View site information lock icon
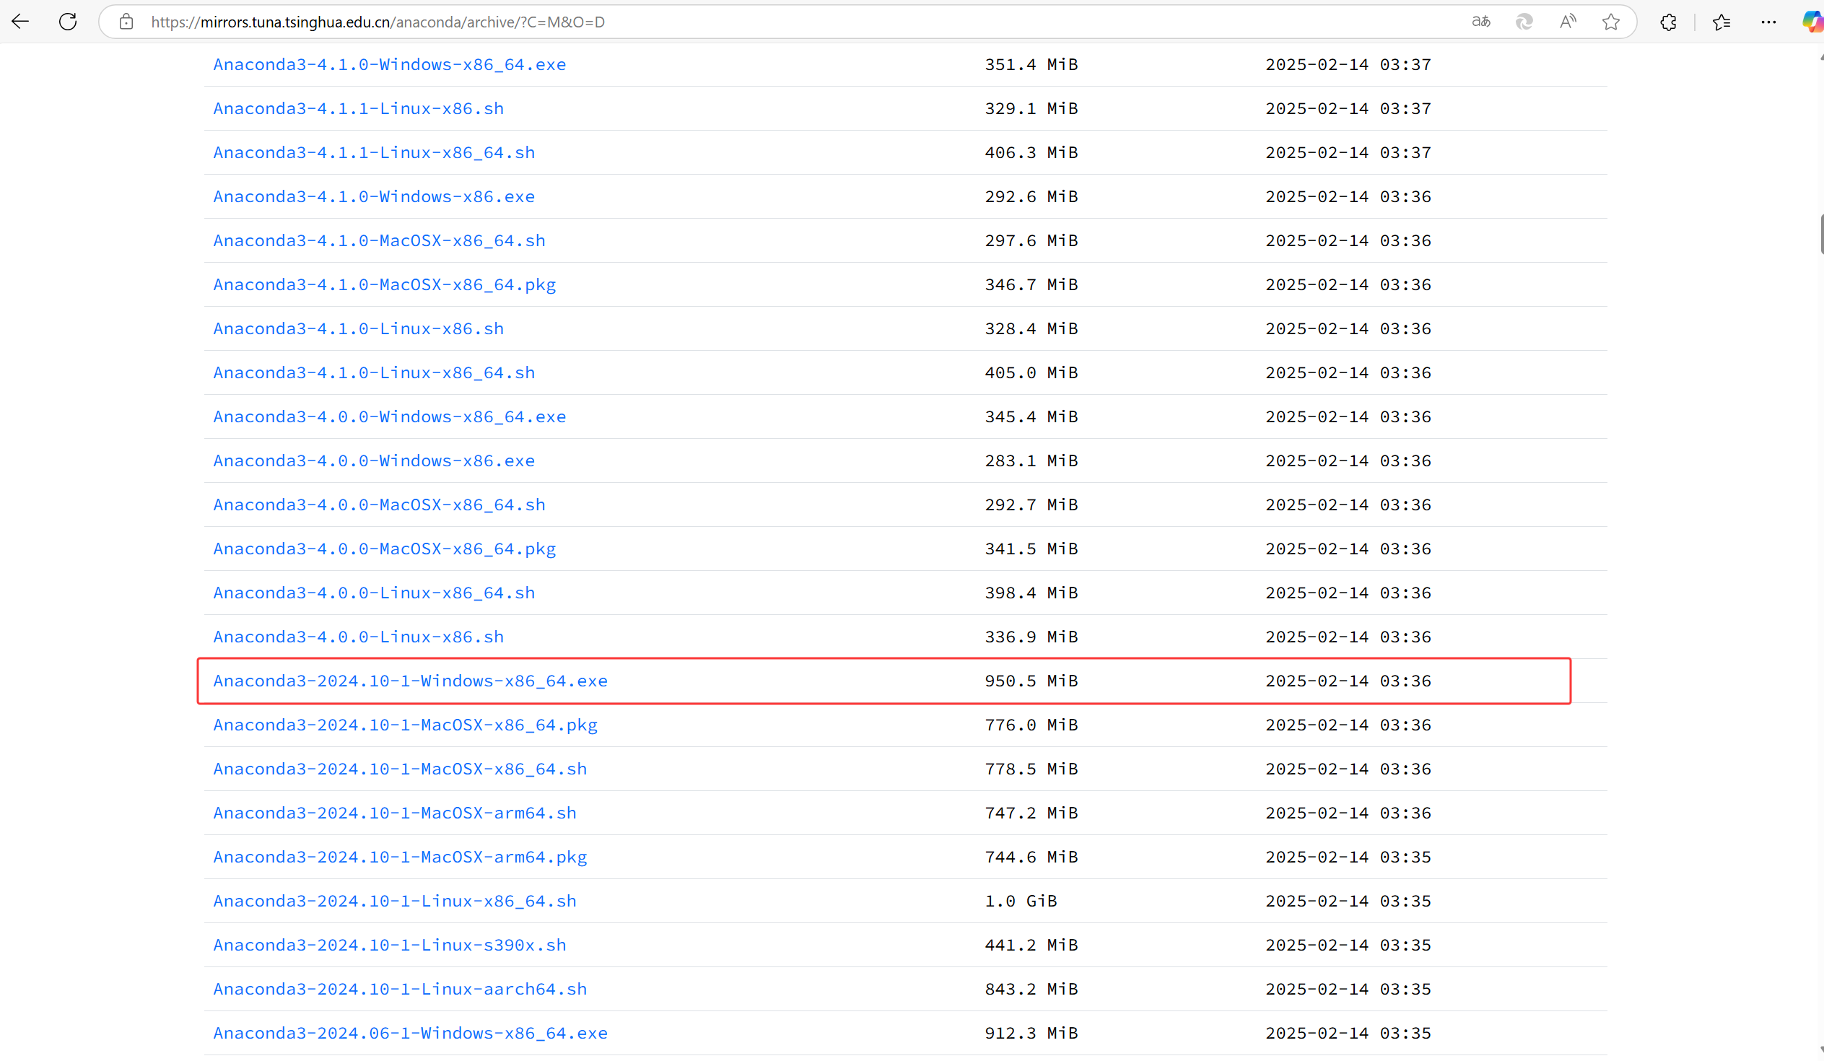1824x1061 pixels. coord(126,22)
